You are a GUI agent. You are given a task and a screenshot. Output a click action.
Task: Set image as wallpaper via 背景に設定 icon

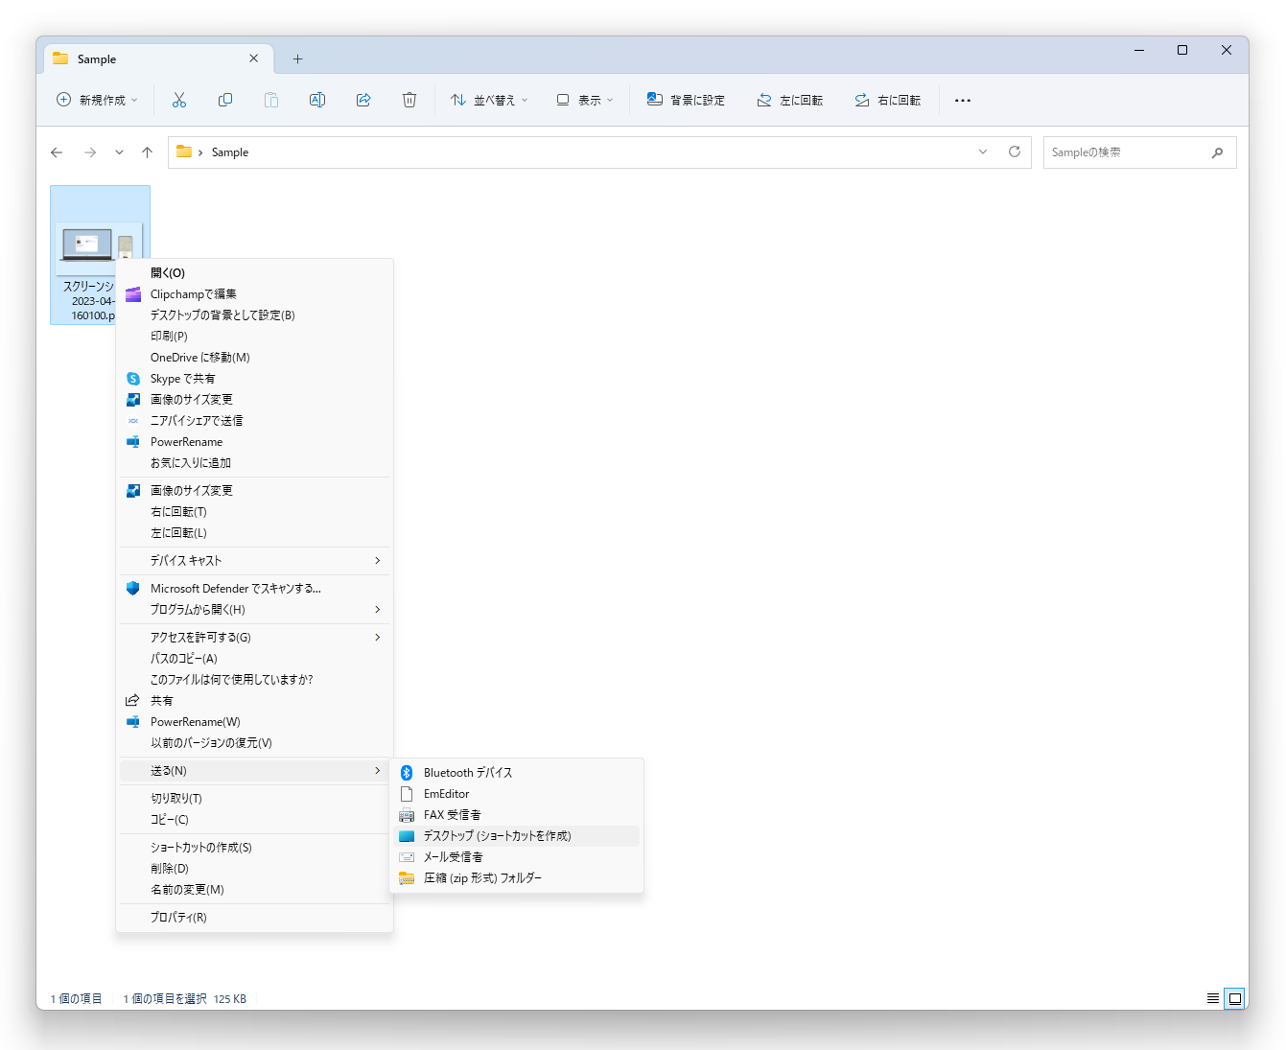(x=687, y=100)
